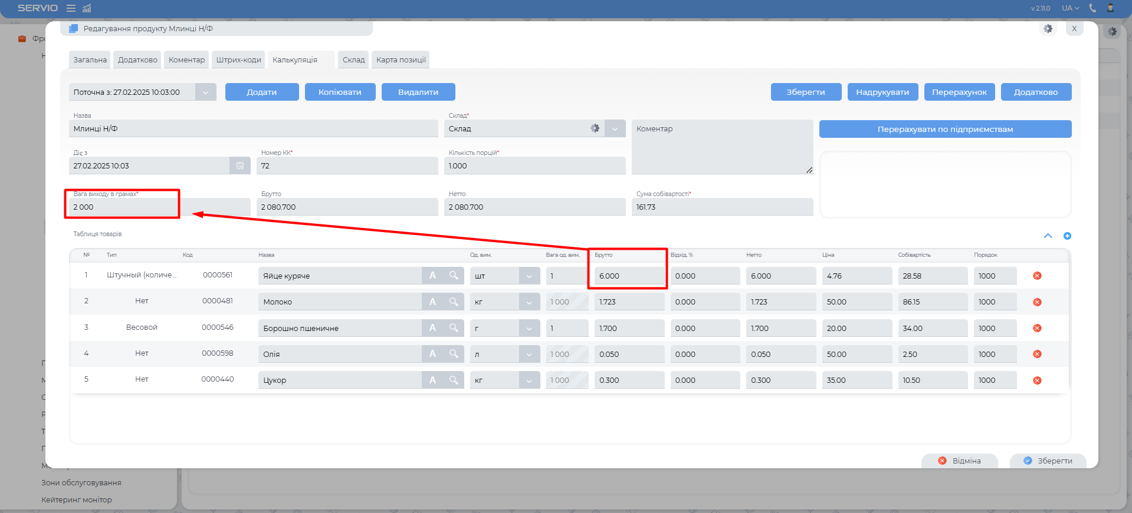Click the hamburger menu icon in header
The height and width of the screenshot is (513, 1132).
click(x=71, y=8)
